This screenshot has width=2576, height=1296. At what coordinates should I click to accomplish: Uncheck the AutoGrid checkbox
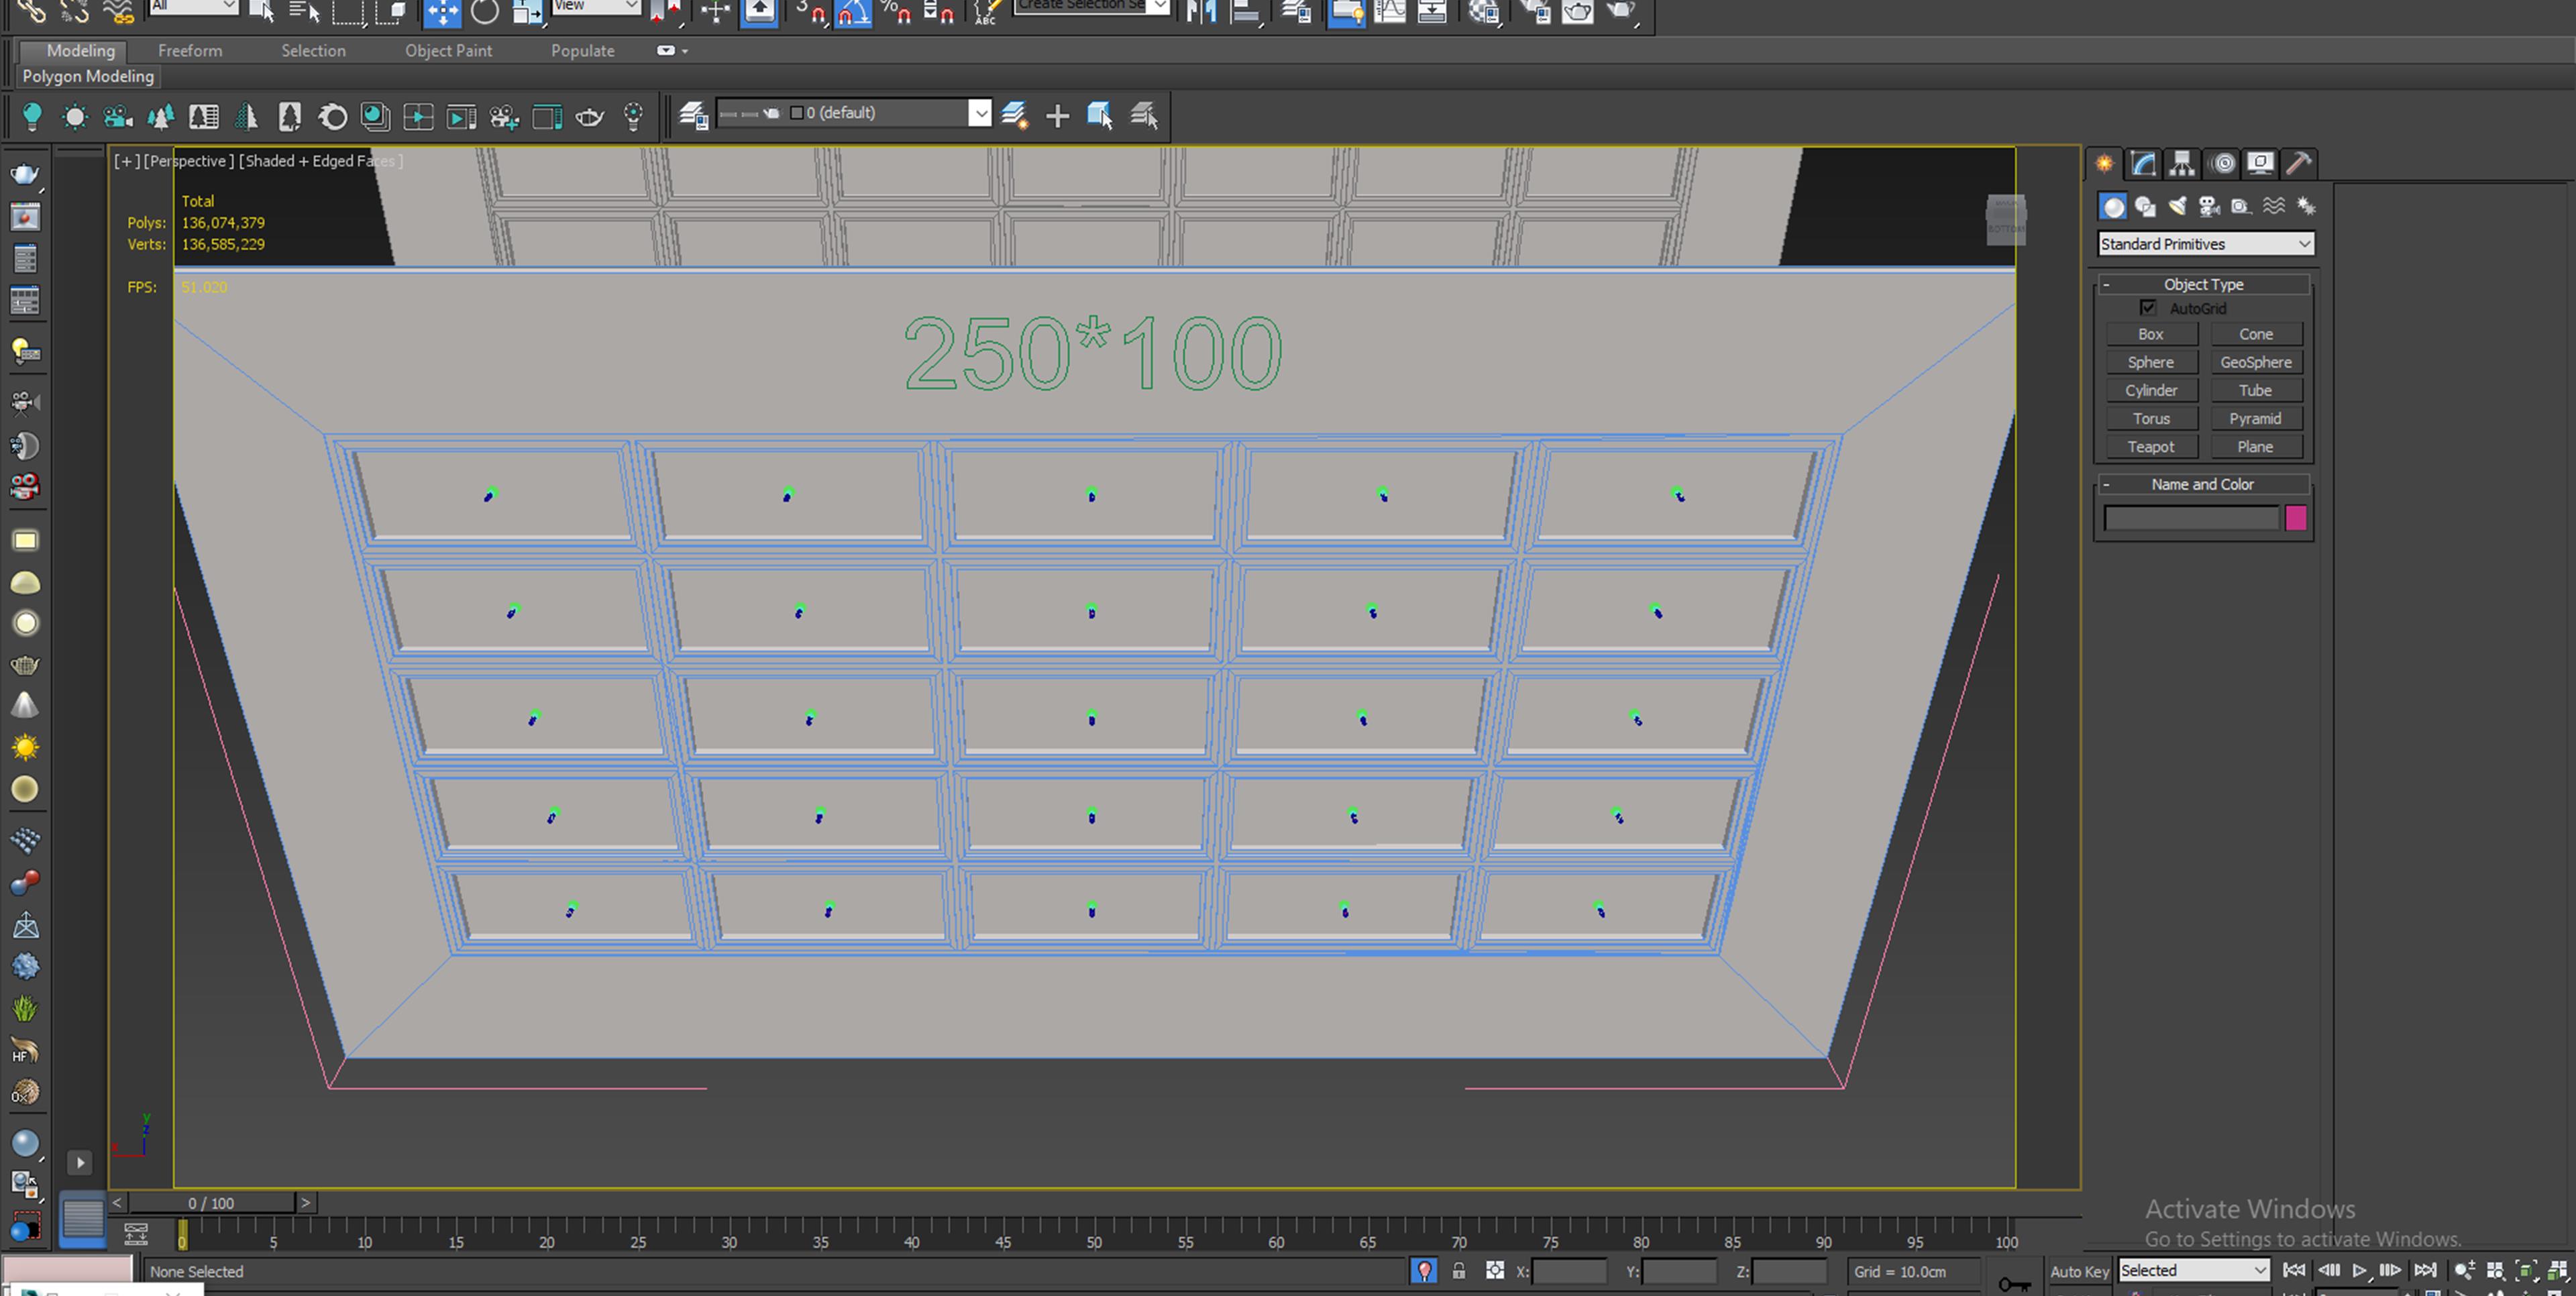coord(2148,308)
